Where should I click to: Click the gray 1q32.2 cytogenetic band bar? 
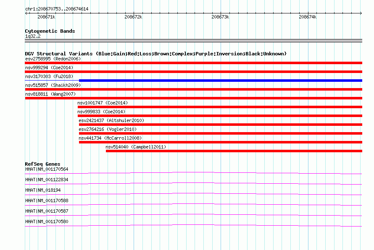pos(193,41)
